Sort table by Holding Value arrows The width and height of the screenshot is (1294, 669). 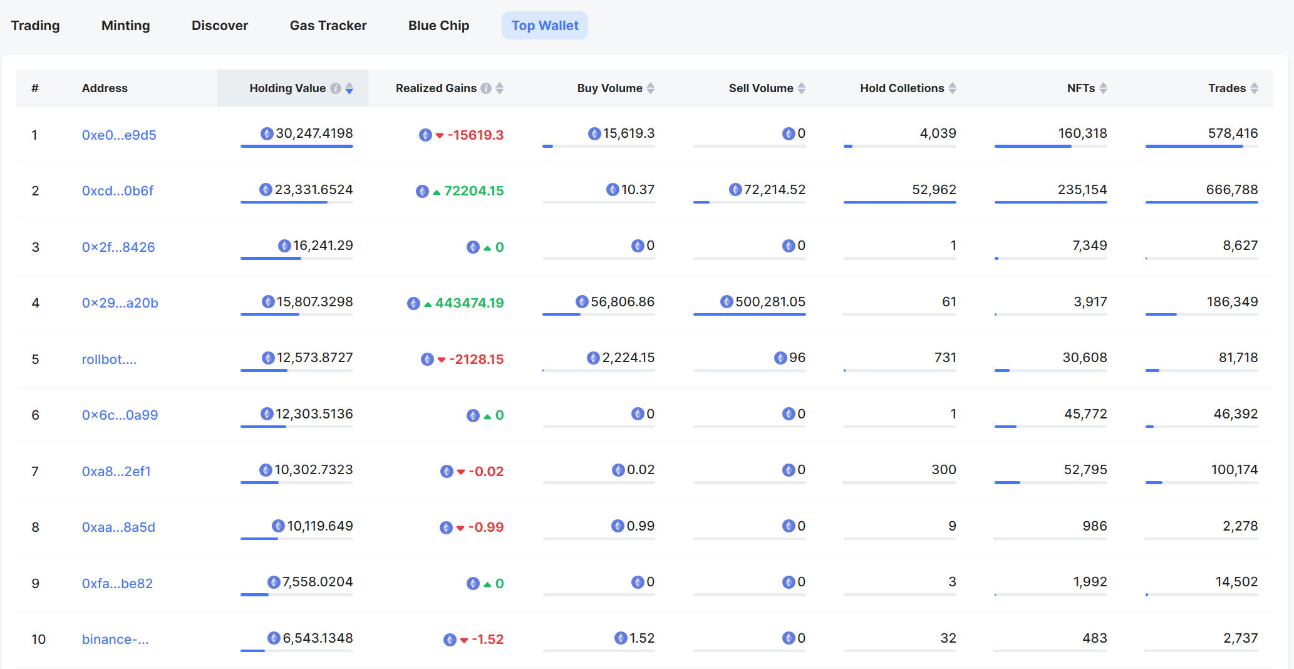click(x=349, y=88)
